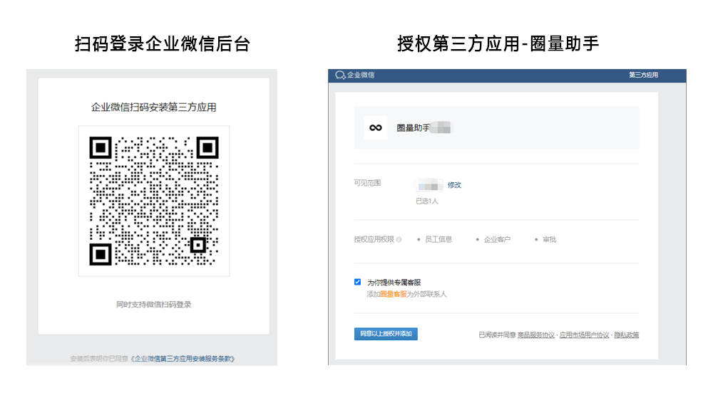This screenshot has height=400, width=713.
Task: Click 修改 to change visible range
Action: pos(454,185)
